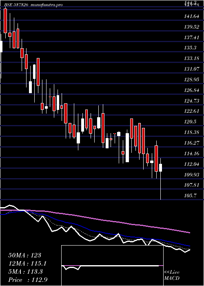
Task: Click the 50MA : 123 readout
Action: [x=24, y=255]
